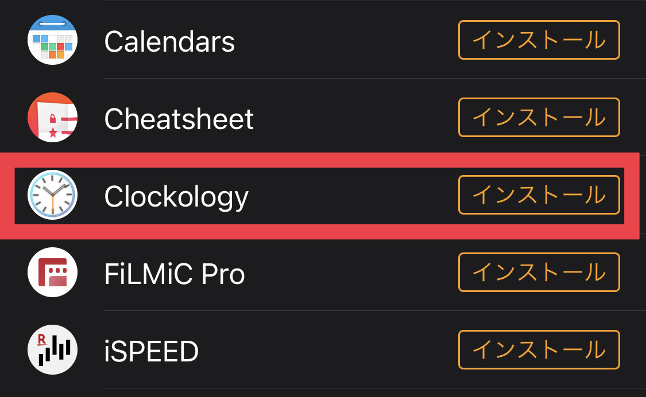The width and height of the screenshot is (646, 397).
Task: Click インストール button for FiLMiC Pro
Action: pos(539,273)
